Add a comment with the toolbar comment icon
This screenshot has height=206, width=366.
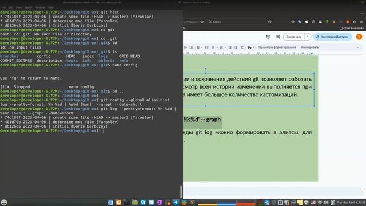point(192,47)
